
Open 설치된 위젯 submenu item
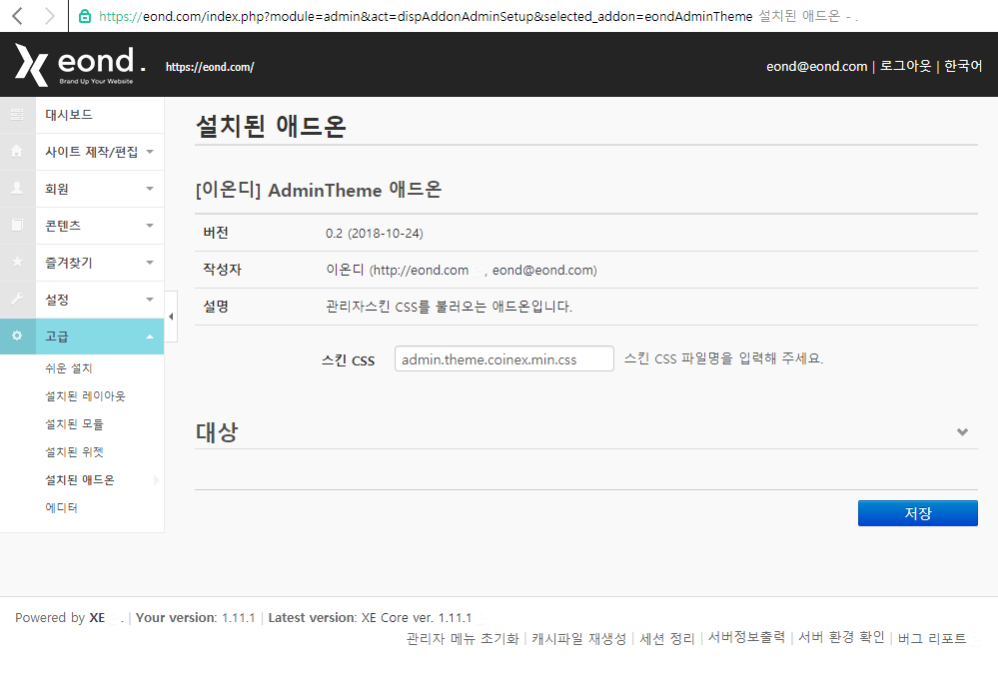pos(74,452)
